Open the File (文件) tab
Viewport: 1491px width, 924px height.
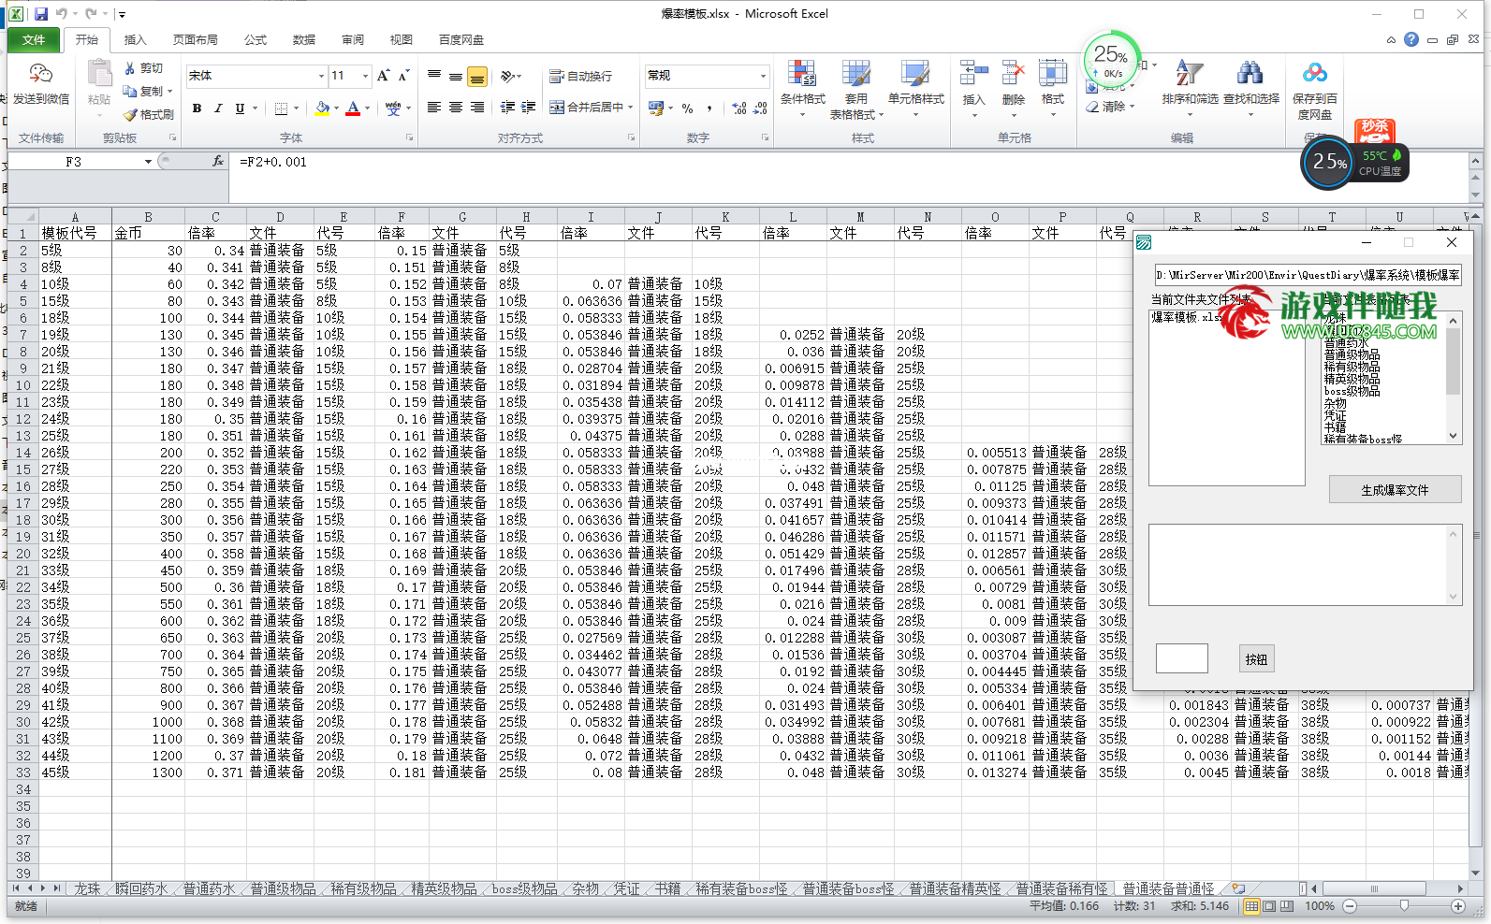pos(34,39)
